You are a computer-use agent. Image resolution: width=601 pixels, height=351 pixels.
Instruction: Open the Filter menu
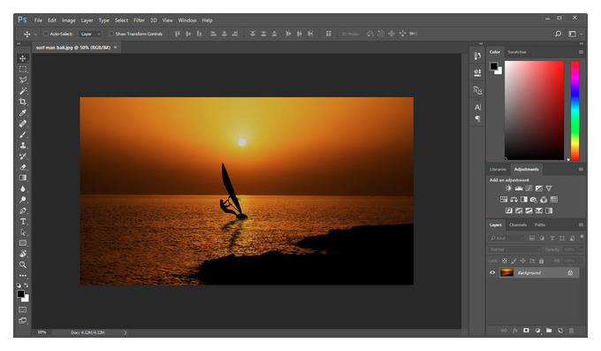tap(139, 20)
